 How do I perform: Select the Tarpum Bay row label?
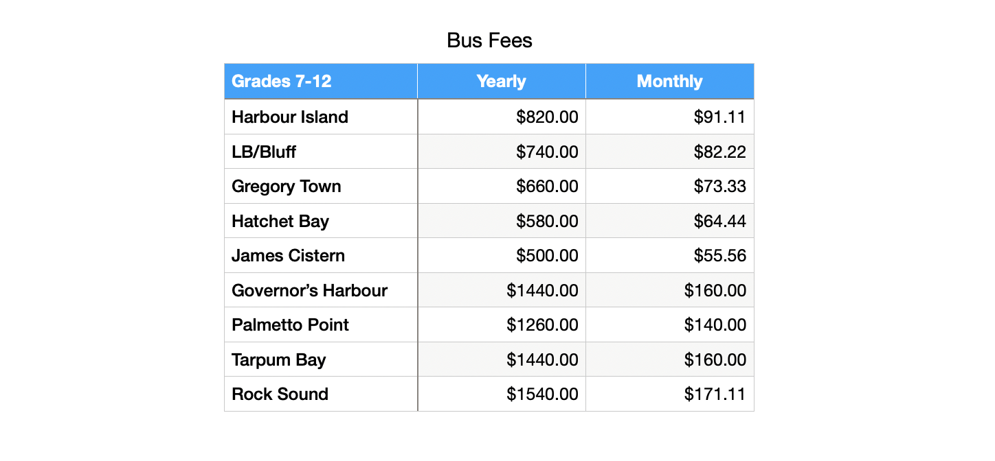(321, 359)
